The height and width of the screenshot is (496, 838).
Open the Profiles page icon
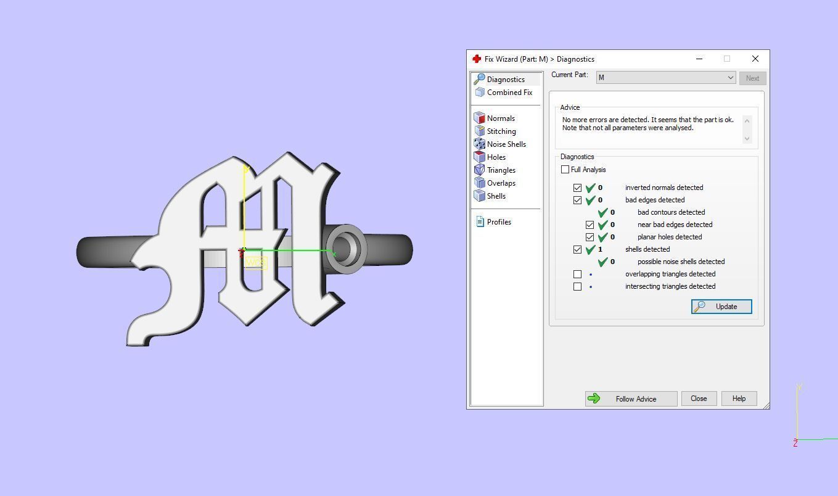tap(480, 221)
